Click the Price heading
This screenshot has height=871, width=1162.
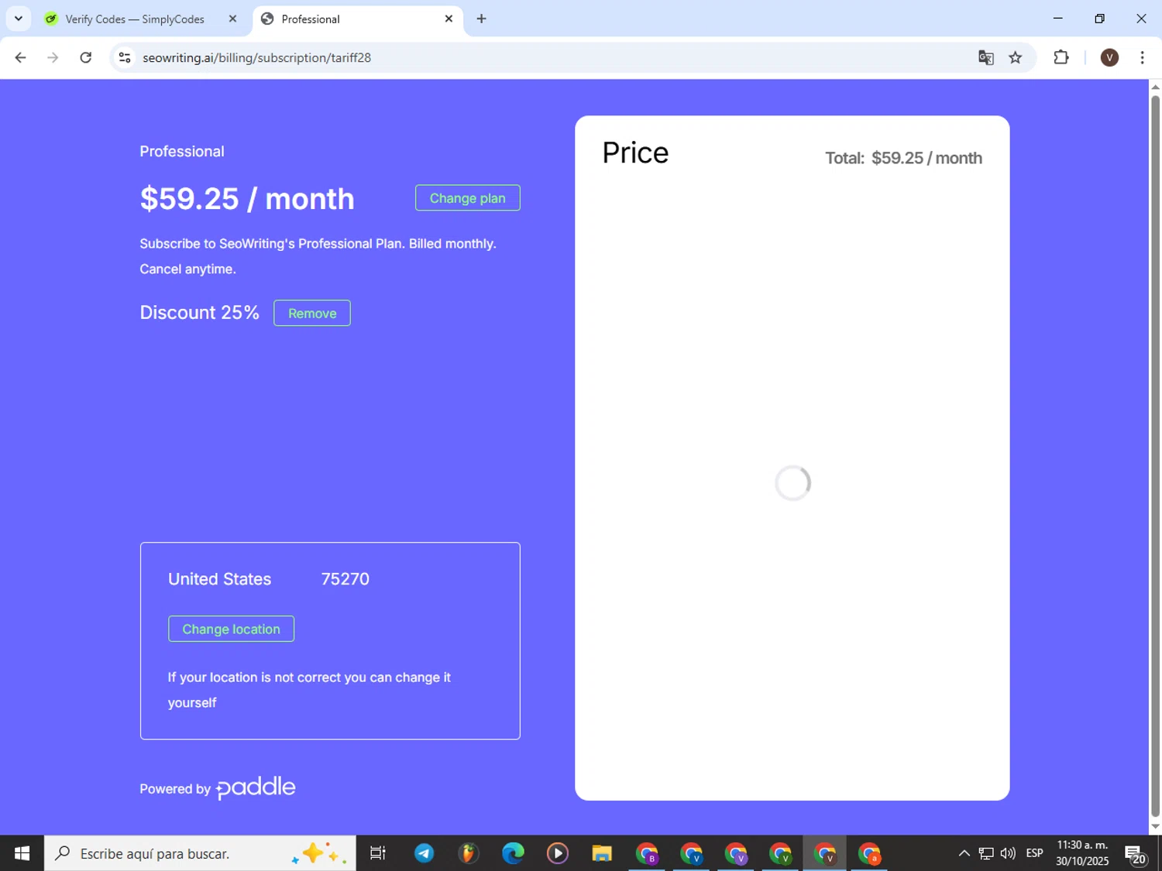click(x=635, y=153)
